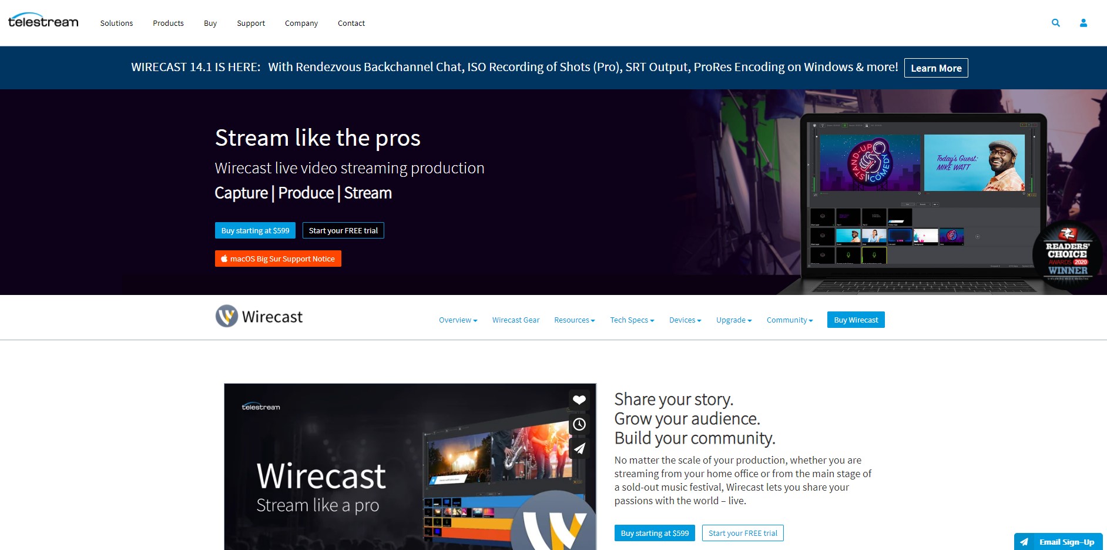
Task: Open the site search magnifier icon
Action: click(x=1056, y=23)
